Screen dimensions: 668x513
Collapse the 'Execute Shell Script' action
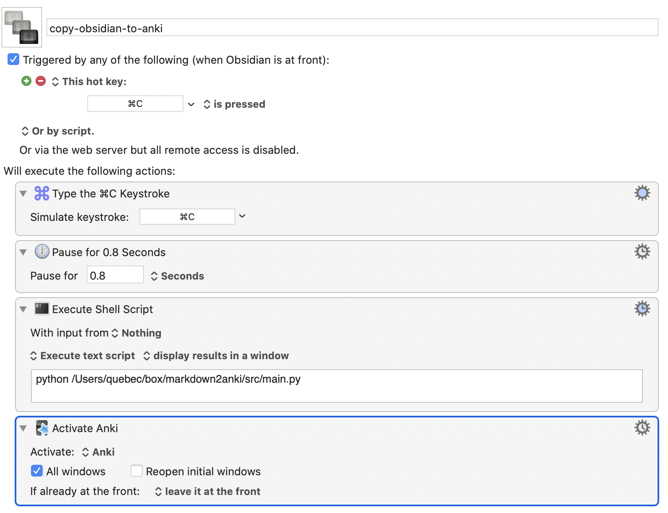[23, 309]
